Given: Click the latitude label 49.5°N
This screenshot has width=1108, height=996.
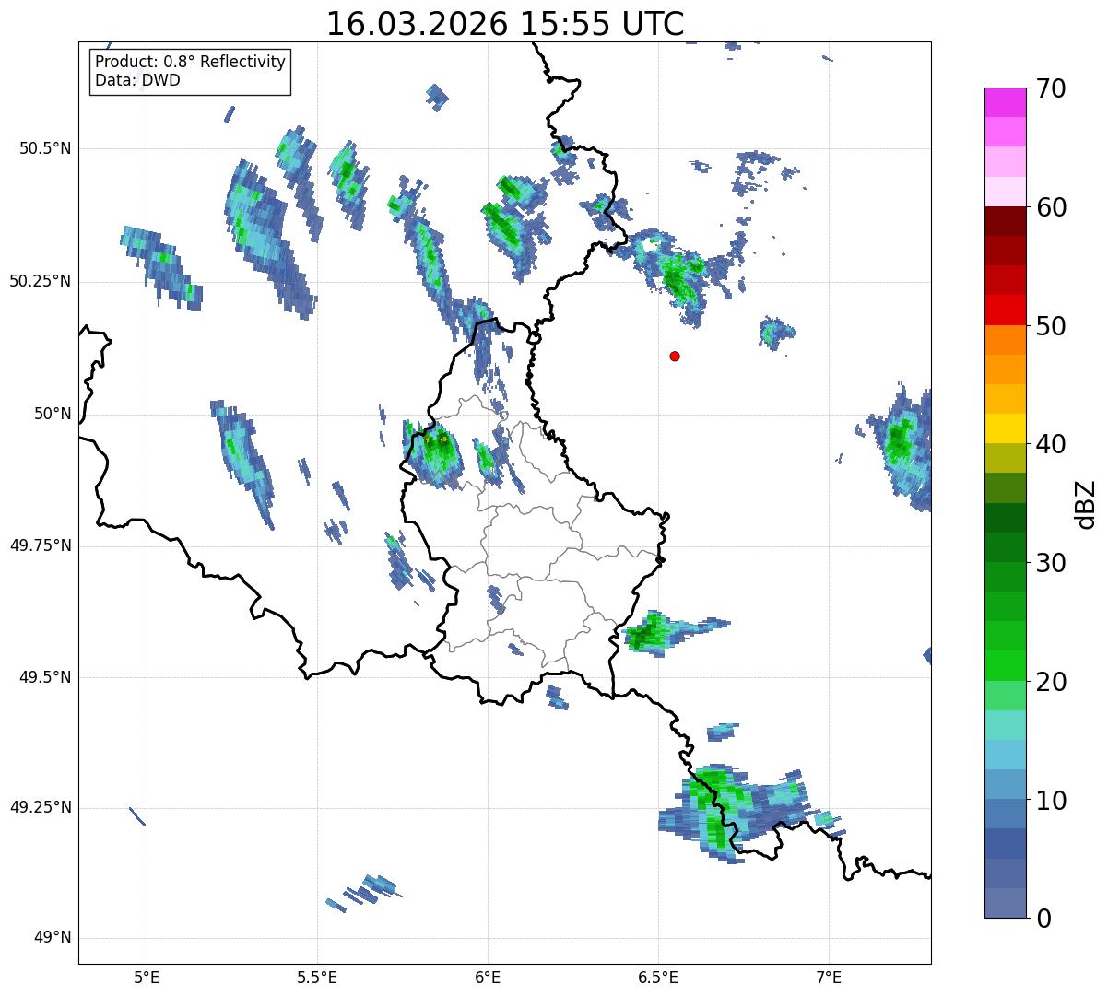Looking at the screenshot, I should click(x=46, y=677).
